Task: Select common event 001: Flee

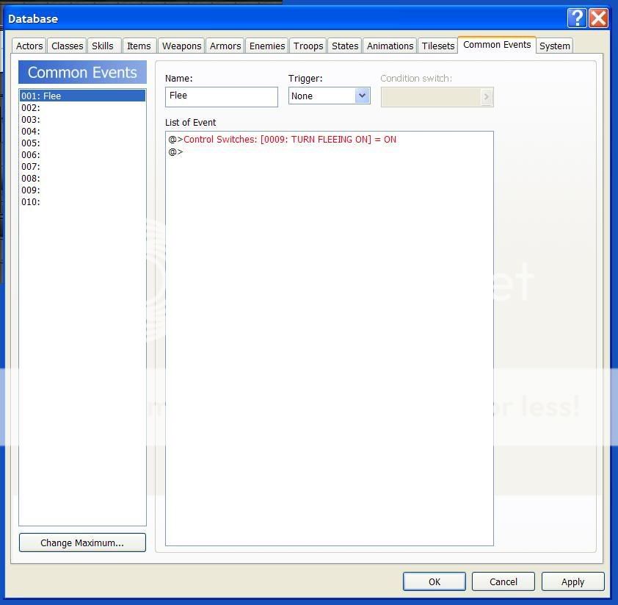Action: (x=82, y=96)
